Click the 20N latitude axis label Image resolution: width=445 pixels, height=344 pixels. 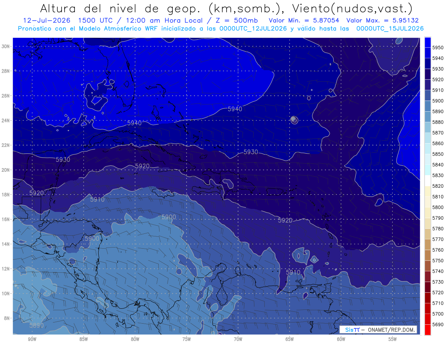[x=6, y=170]
